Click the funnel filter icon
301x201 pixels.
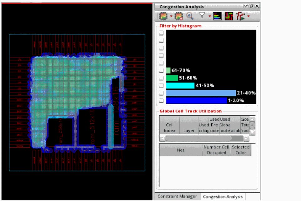click(x=202, y=15)
